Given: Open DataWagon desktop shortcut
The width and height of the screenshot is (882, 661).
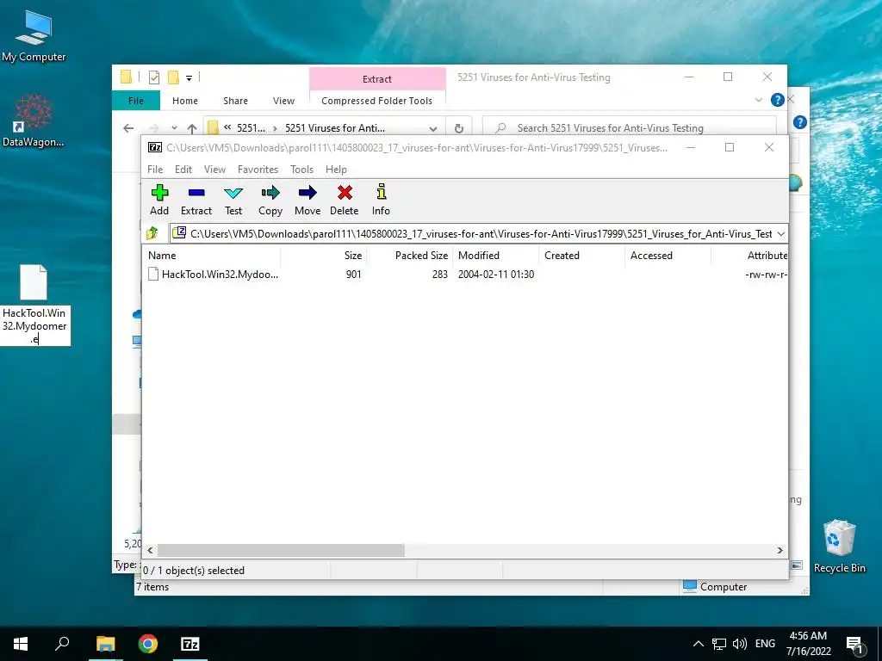Looking at the screenshot, I should pyautogui.click(x=34, y=120).
